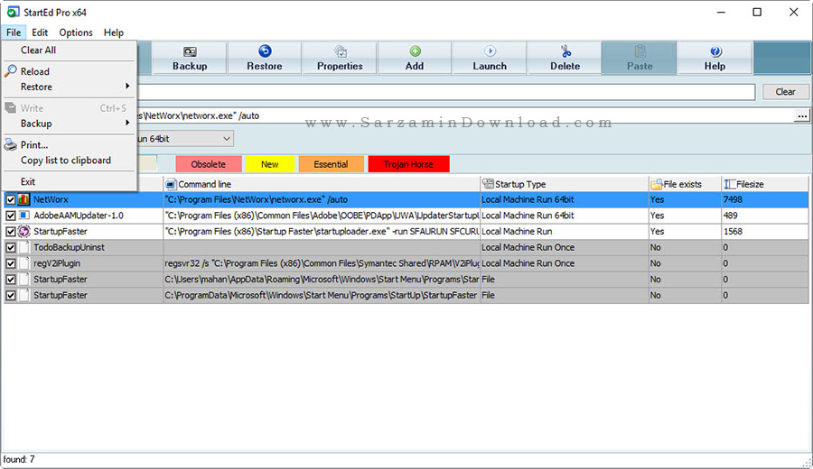Uncheck StartupFaster entry in ProgramData
The width and height of the screenshot is (813, 469).
10,296
